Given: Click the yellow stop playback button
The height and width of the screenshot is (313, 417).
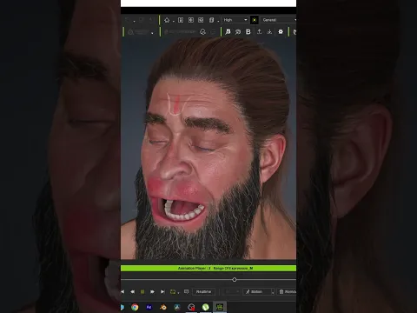Looking at the screenshot, I should click(142, 291).
